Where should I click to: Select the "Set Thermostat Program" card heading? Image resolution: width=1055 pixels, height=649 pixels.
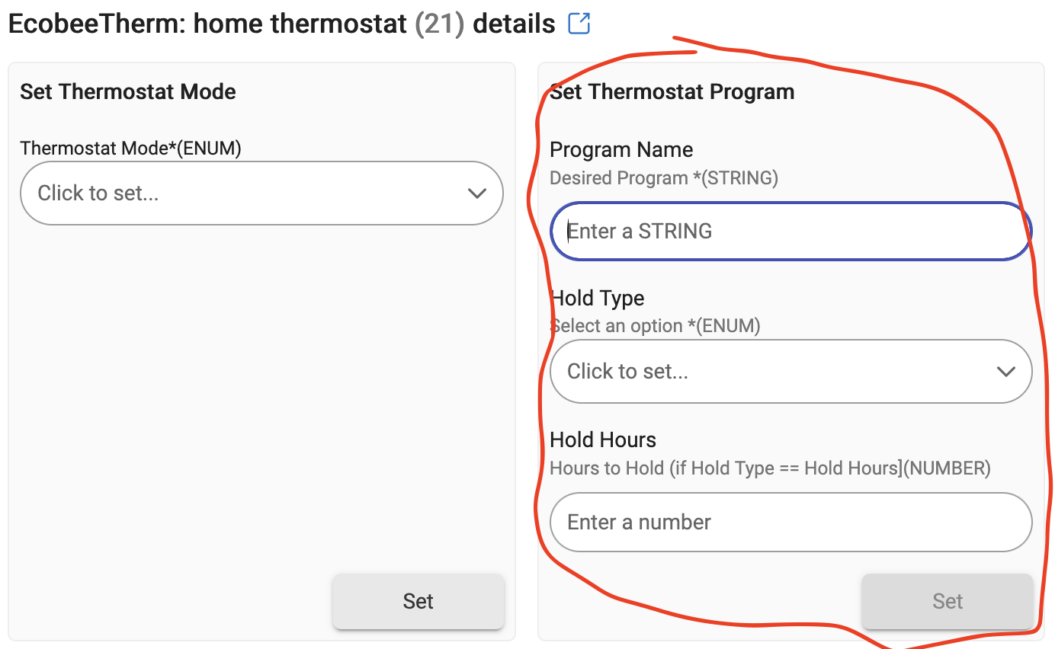672,92
